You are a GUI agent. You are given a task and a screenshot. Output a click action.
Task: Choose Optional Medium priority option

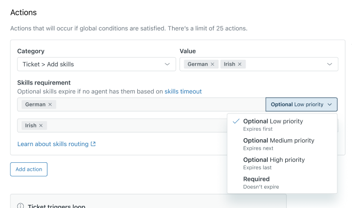[x=282, y=144]
